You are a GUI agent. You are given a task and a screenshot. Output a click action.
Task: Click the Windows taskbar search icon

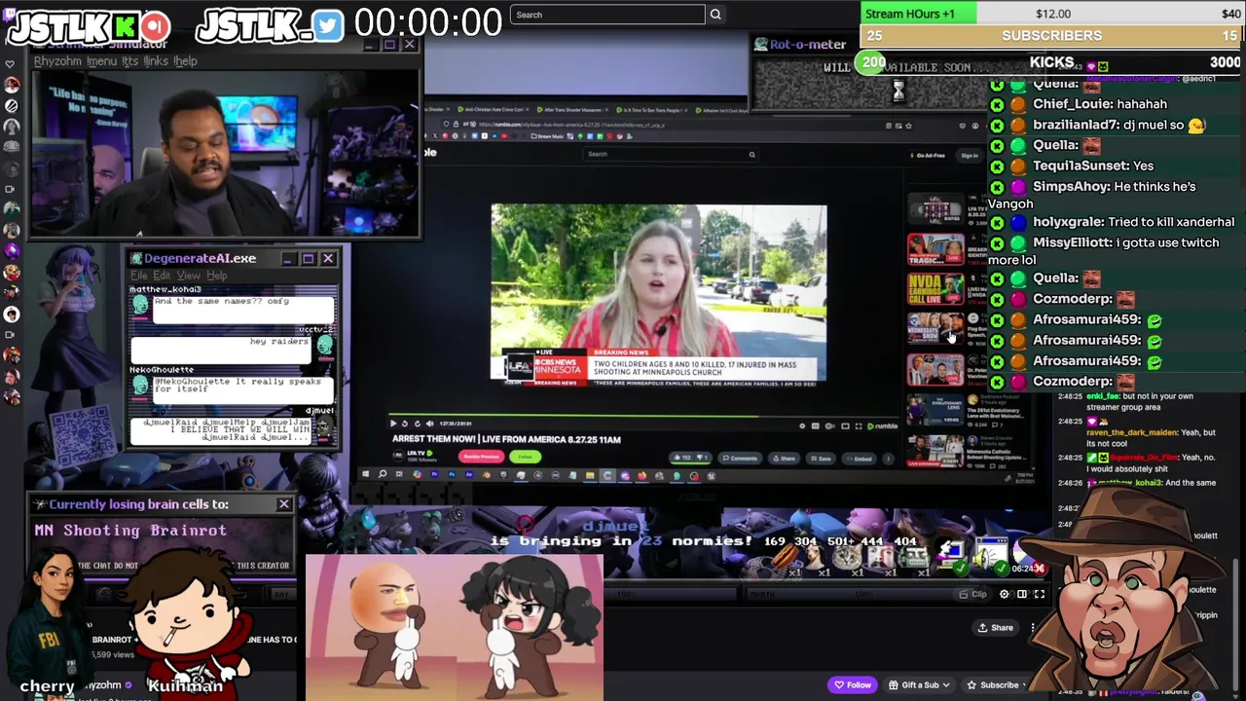(x=383, y=475)
